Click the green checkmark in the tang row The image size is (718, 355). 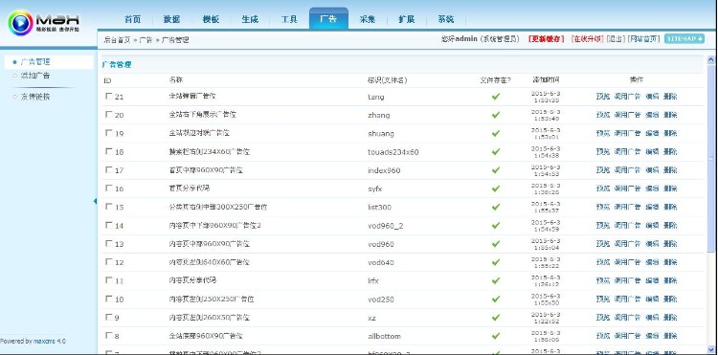496,97
